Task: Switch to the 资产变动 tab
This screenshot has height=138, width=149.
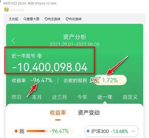Action: [89, 113]
